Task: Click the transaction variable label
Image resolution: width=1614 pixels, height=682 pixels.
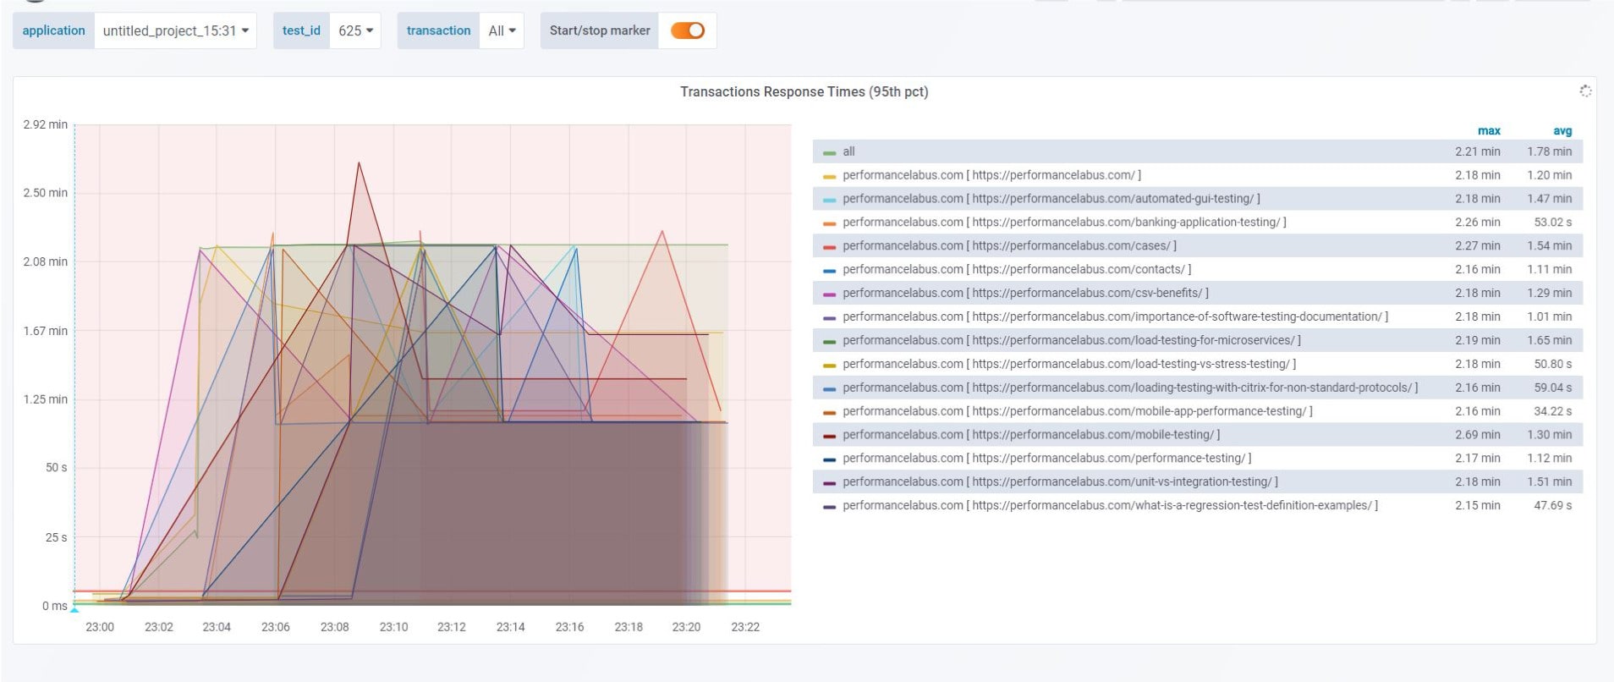Action: (438, 30)
